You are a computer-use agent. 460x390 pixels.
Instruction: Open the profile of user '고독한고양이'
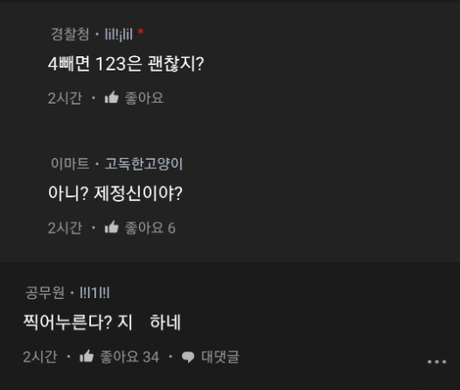(144, 163)
